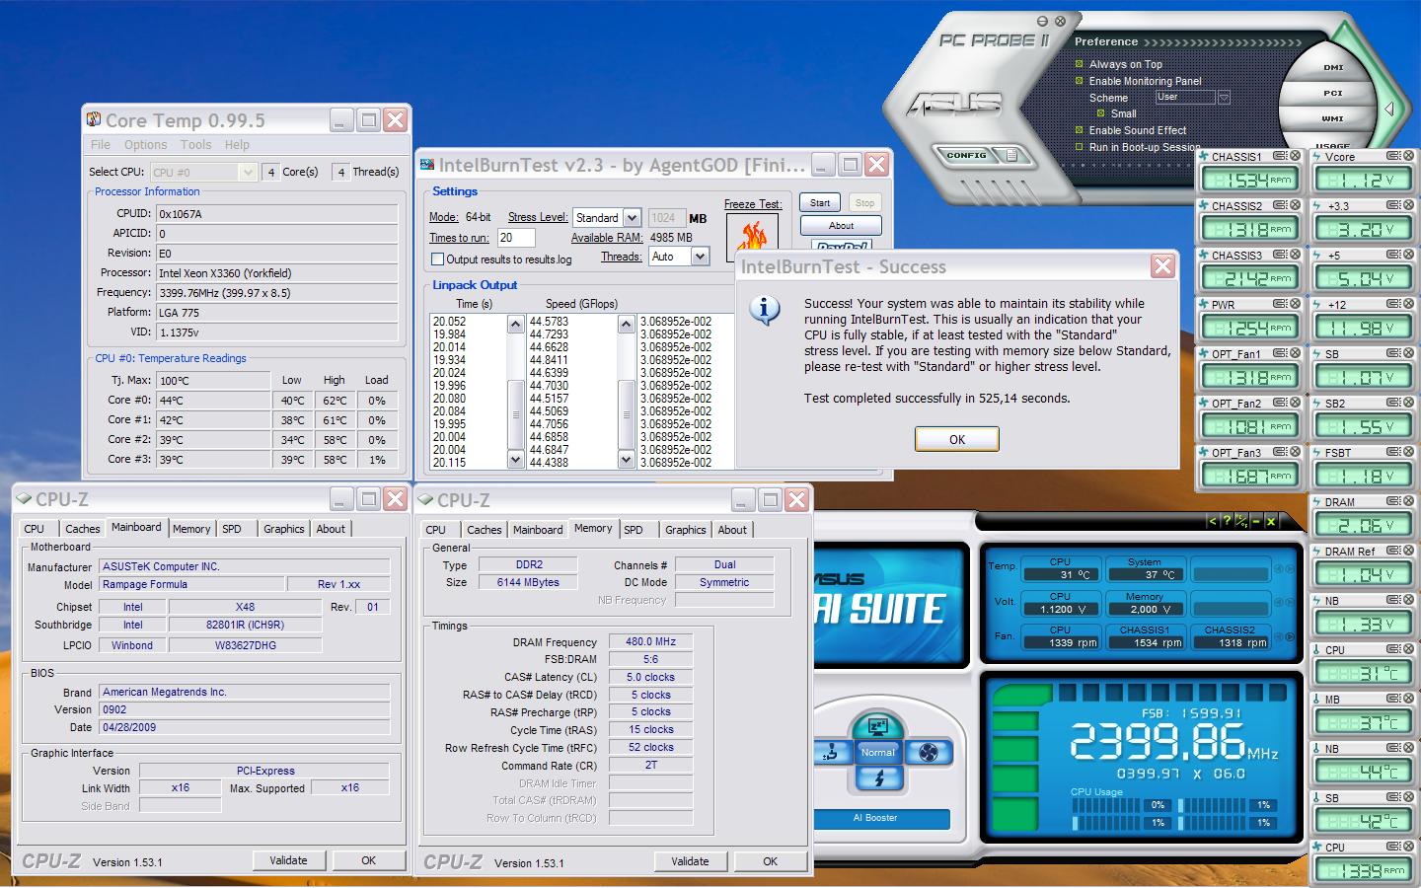Image resolution: width=1421 pixels, height=888 pixels.
Task: Click Core Temp title bar app icon
Action: (x=94, y=119)
